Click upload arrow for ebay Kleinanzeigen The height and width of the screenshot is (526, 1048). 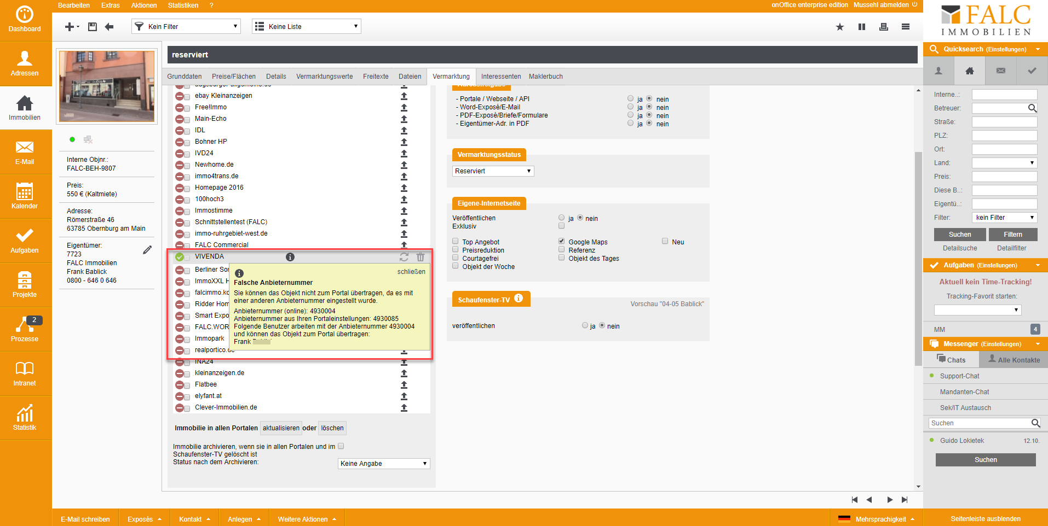[404, 96]
